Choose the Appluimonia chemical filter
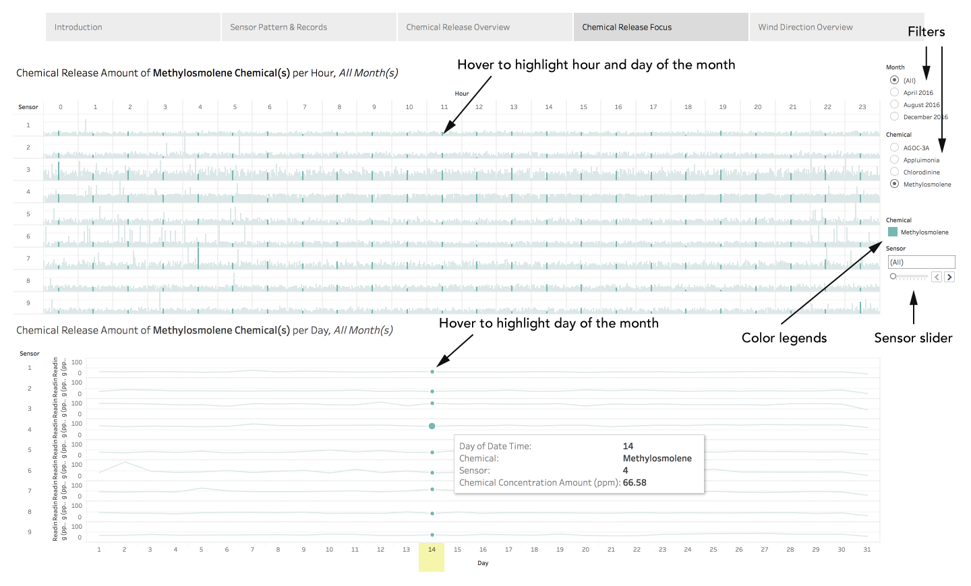 click(894, 160)
